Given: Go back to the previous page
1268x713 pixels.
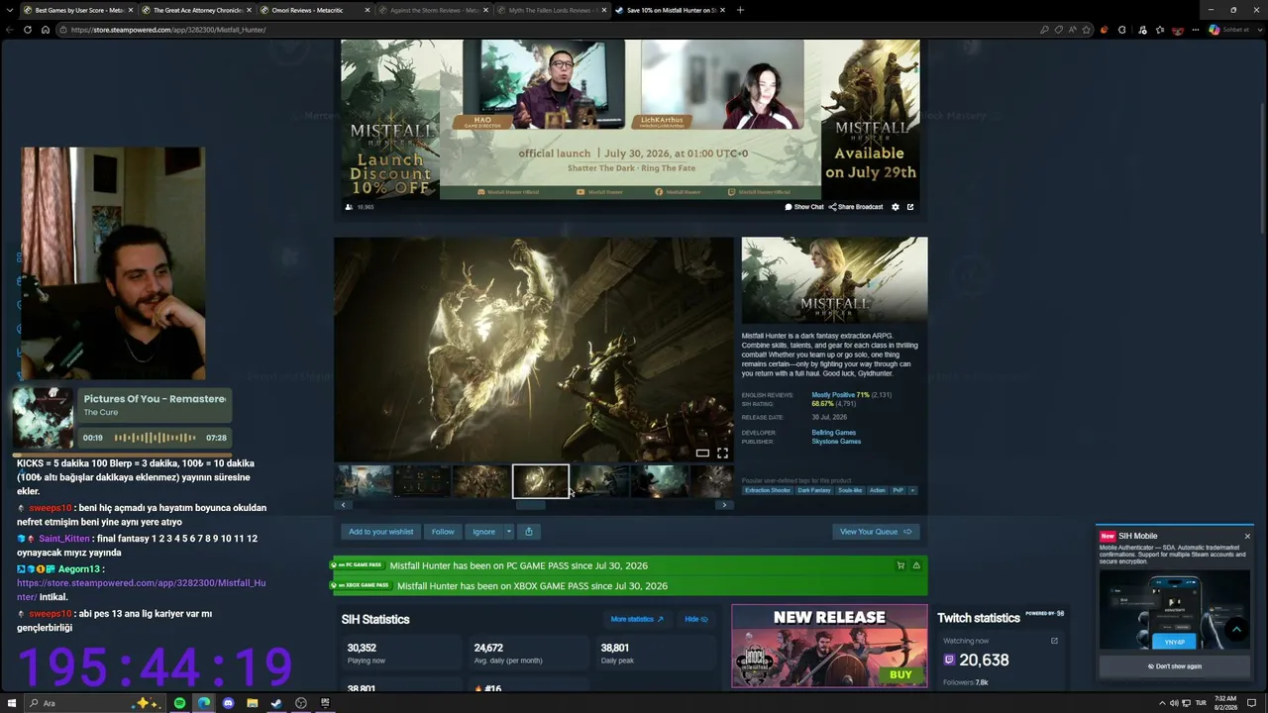Looking at the screenshot, I should tap(10, 30).
